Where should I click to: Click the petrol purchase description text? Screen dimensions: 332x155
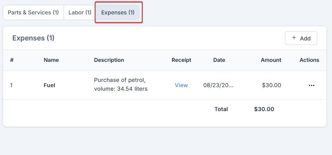point(121,85)
